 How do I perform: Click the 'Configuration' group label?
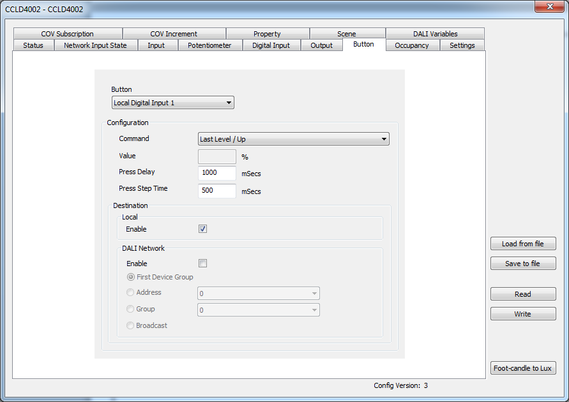click(127, 123)
